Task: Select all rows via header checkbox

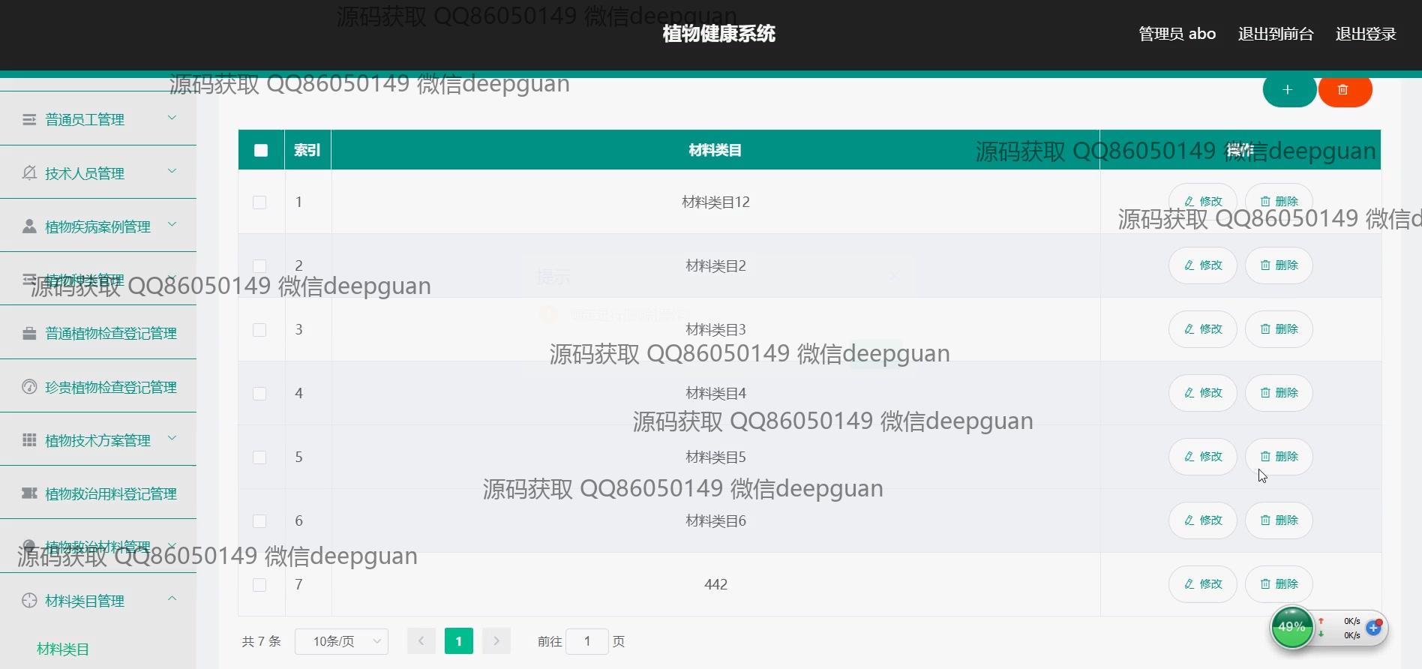Action: click(x=261, y=150)
